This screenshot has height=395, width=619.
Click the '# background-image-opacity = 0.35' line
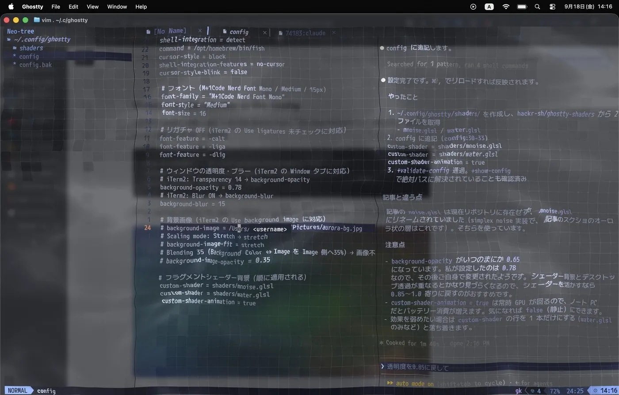215,261
